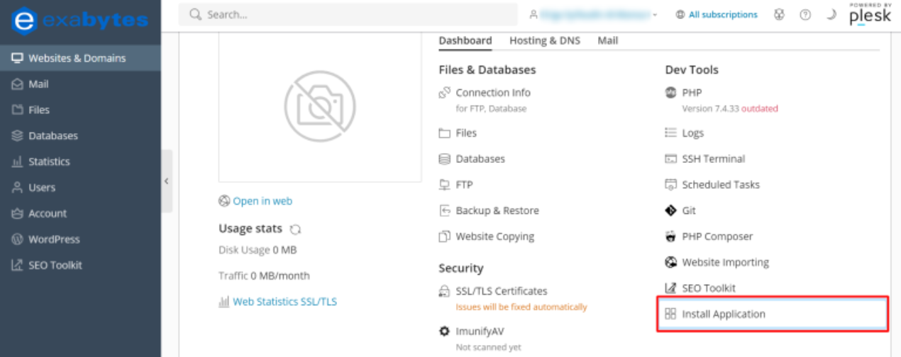The image size is (901, 357).
Task: Click the Scheduled Tasks calendar icon
Action: click(670, 185)
